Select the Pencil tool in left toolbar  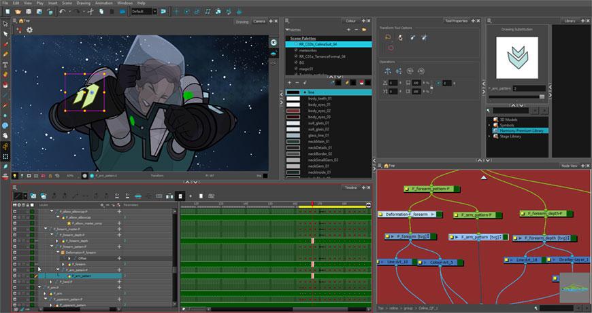5,54
